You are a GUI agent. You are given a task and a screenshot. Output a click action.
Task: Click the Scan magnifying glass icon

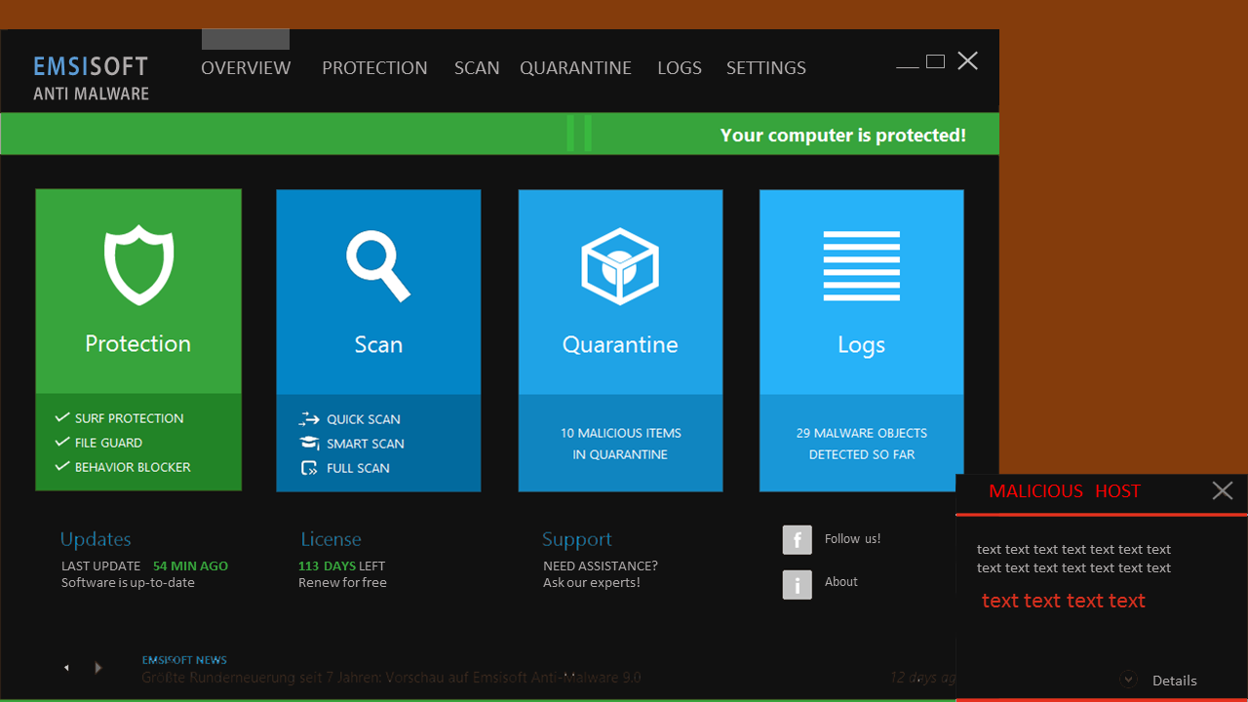378,265
